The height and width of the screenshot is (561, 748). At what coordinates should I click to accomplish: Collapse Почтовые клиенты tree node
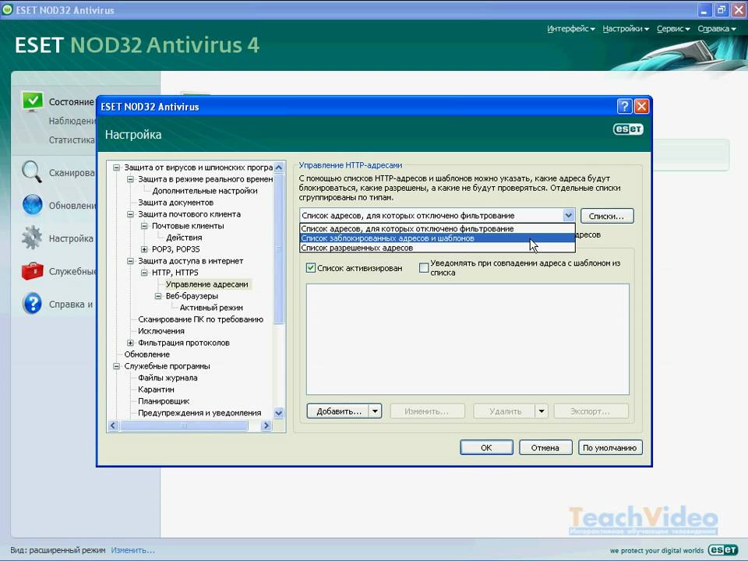click(144, 226)
